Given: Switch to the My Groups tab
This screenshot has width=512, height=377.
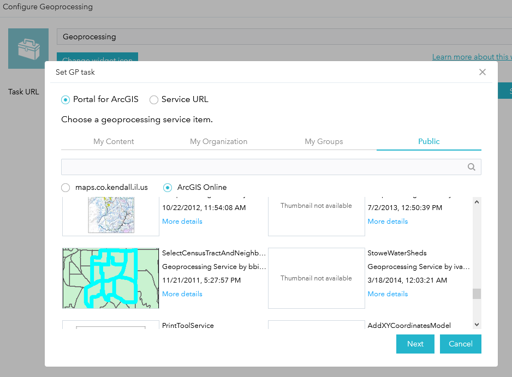Looking at the screenshot, I should tap(324, 141).
